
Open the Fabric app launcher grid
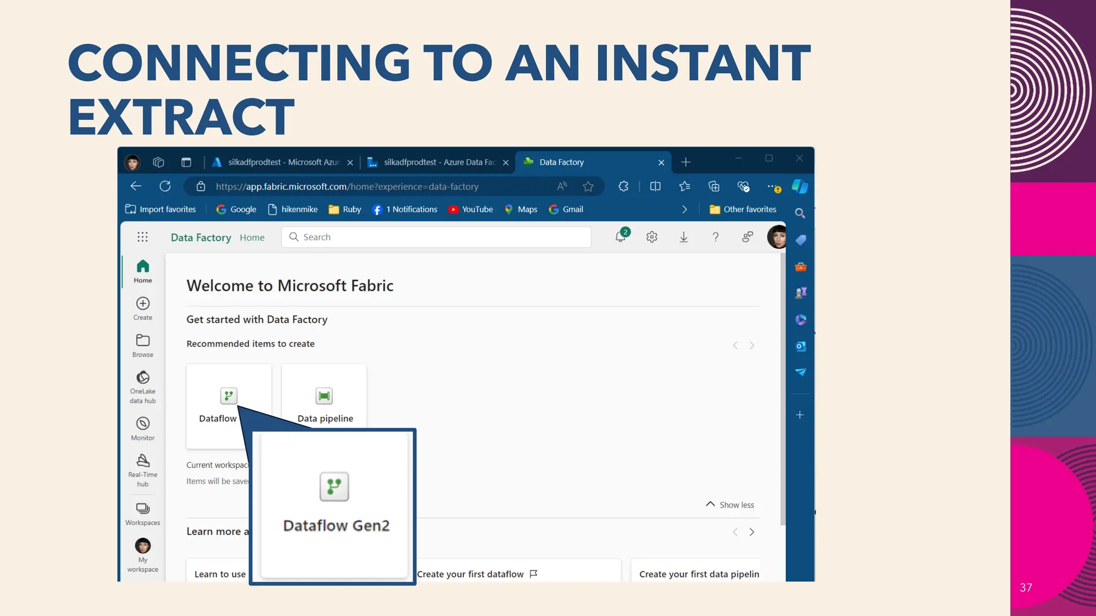coord(142,237)
